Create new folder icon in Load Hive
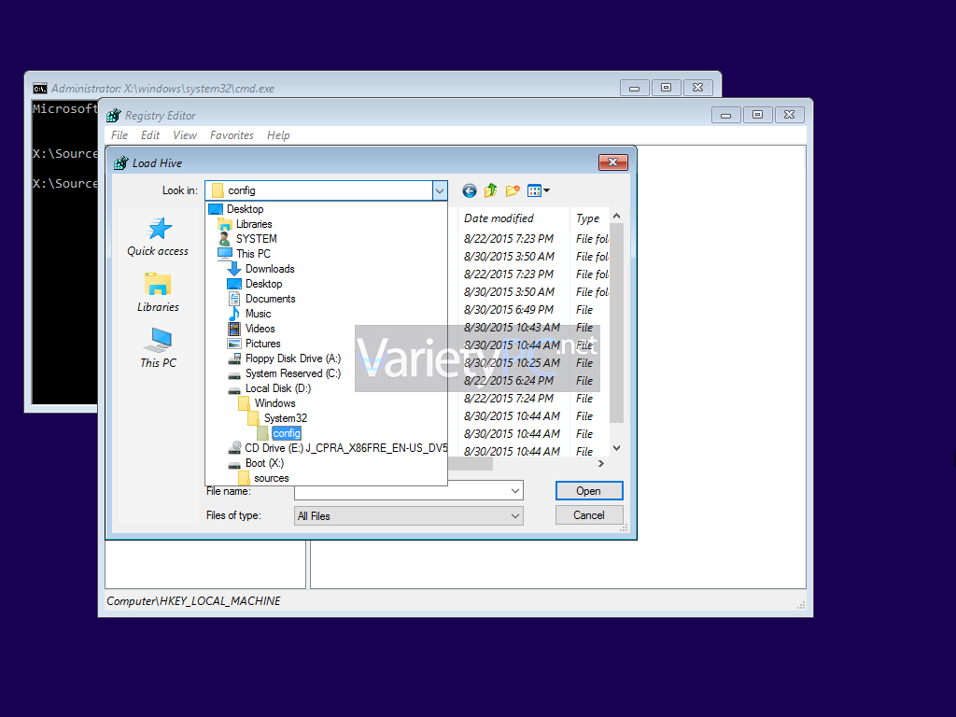This screenshot has width=956, height=717. (x=513, y=190)
